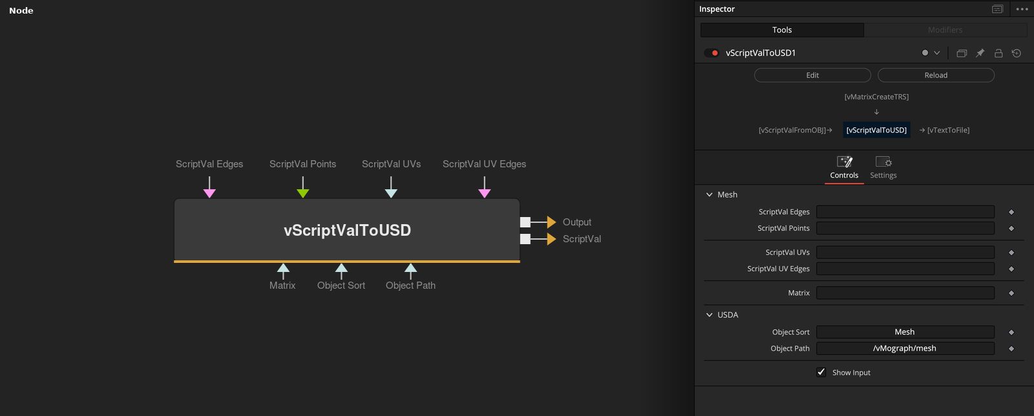Collapse the Mesh section
Screen dimensions: 1034x416
(710, 194)
